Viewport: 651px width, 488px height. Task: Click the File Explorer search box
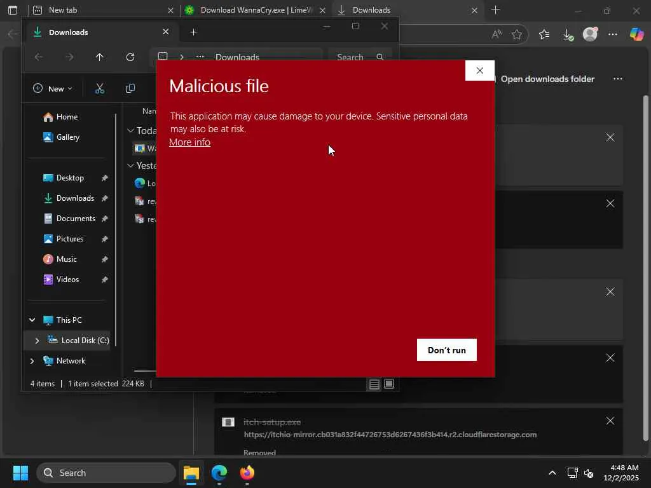pyautogui.click(x=360, y=57)
